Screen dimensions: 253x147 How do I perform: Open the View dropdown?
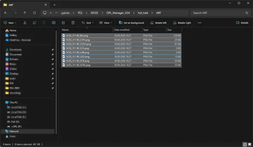coord(105,23)
